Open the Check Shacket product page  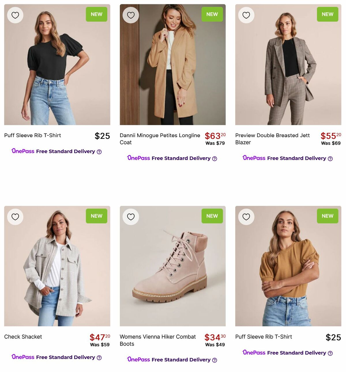(x=23, y=337)
